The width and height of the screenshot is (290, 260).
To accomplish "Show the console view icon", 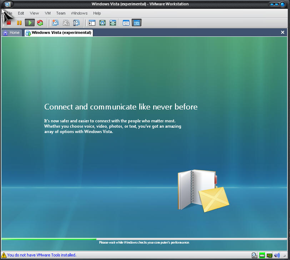I will [136, 23].
